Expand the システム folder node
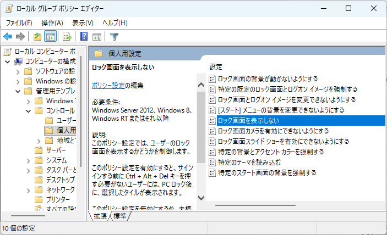Image resolution: width=387 pixels, height=235 pixels. [28, 160]
